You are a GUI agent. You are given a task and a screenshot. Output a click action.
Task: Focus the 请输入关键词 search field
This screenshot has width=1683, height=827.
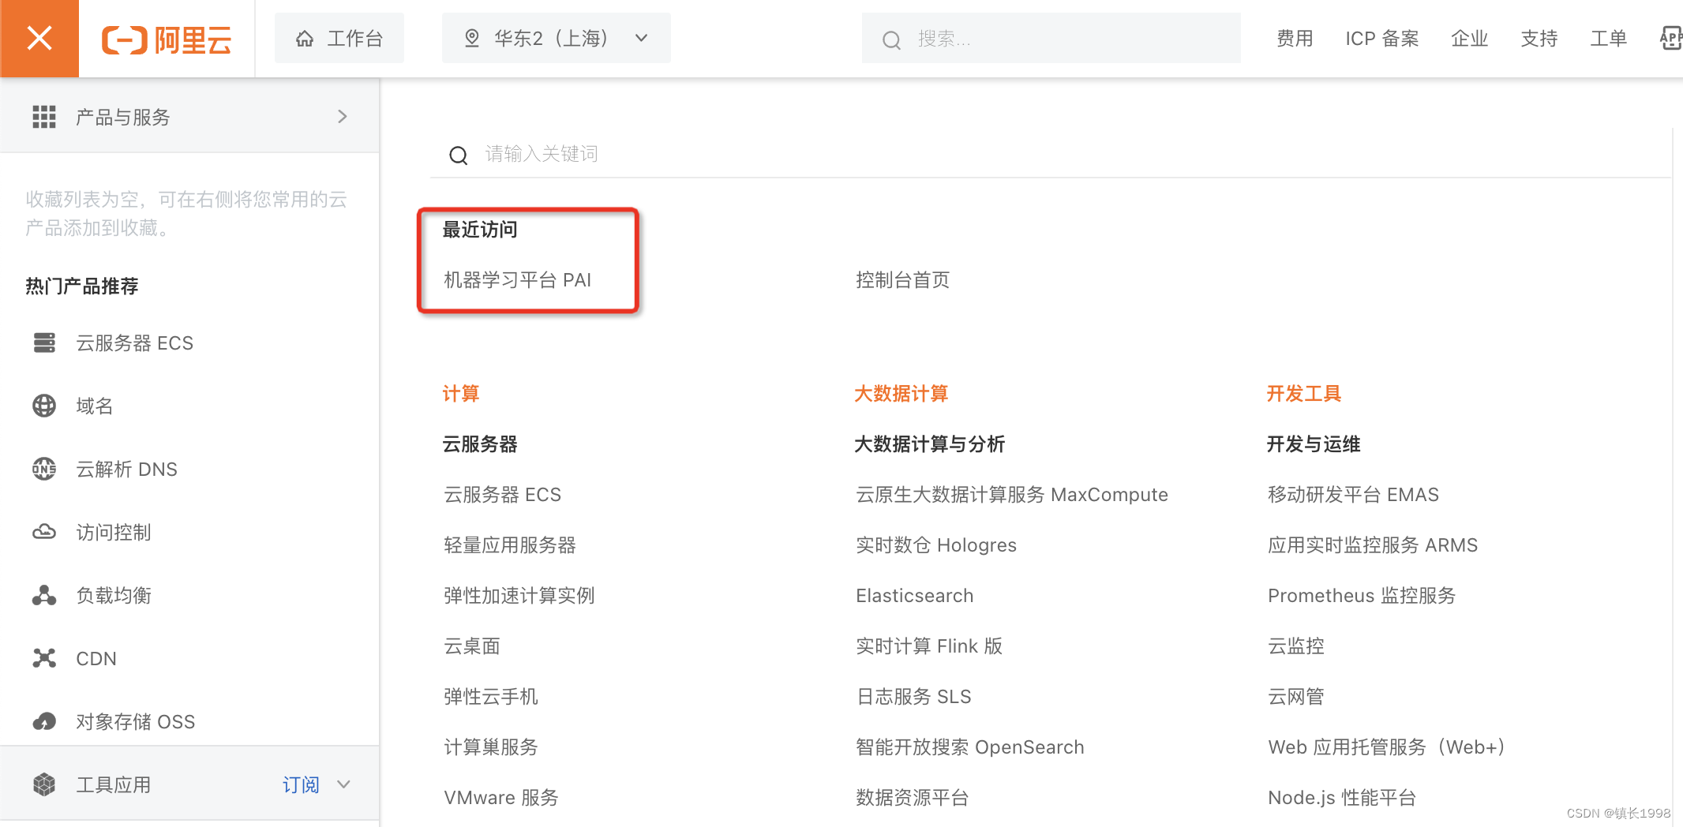1050,154
